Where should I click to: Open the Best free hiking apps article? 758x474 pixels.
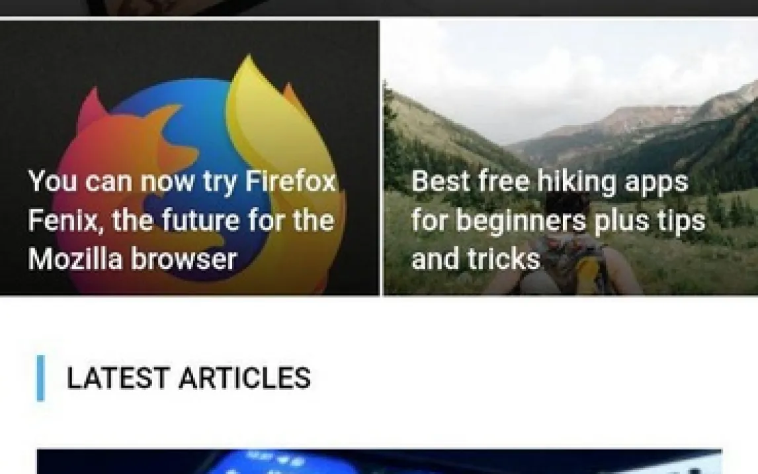click(570, 158)
